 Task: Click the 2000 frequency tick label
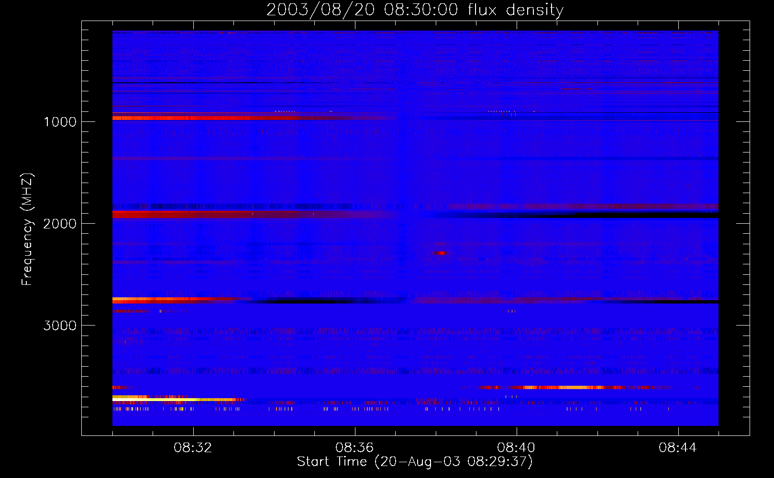coord(60,224)
